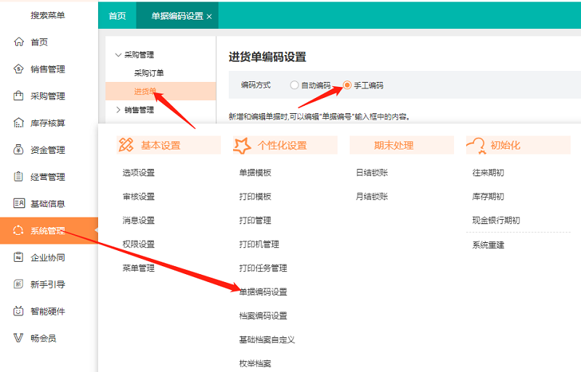Open 选项设置 under 基本设置

(139, 173)
